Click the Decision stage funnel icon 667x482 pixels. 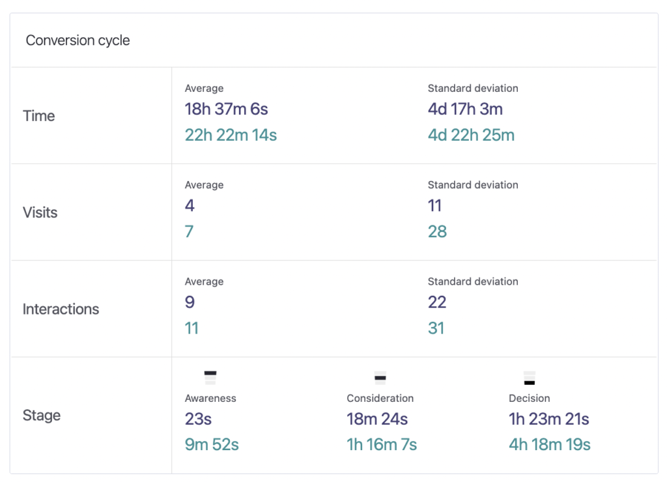pos(530,378)
